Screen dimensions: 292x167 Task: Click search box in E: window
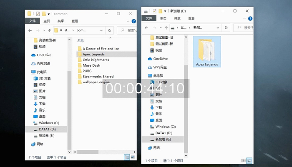(243, 28)
